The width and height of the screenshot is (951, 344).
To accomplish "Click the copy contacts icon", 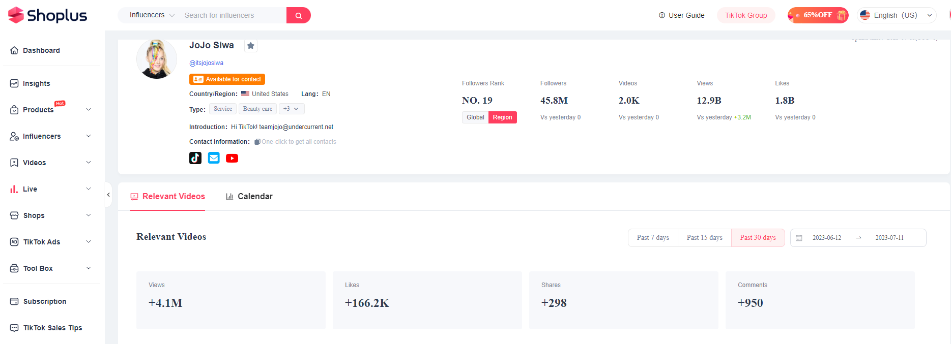I will pyautogui.click(x=257, y=142).
